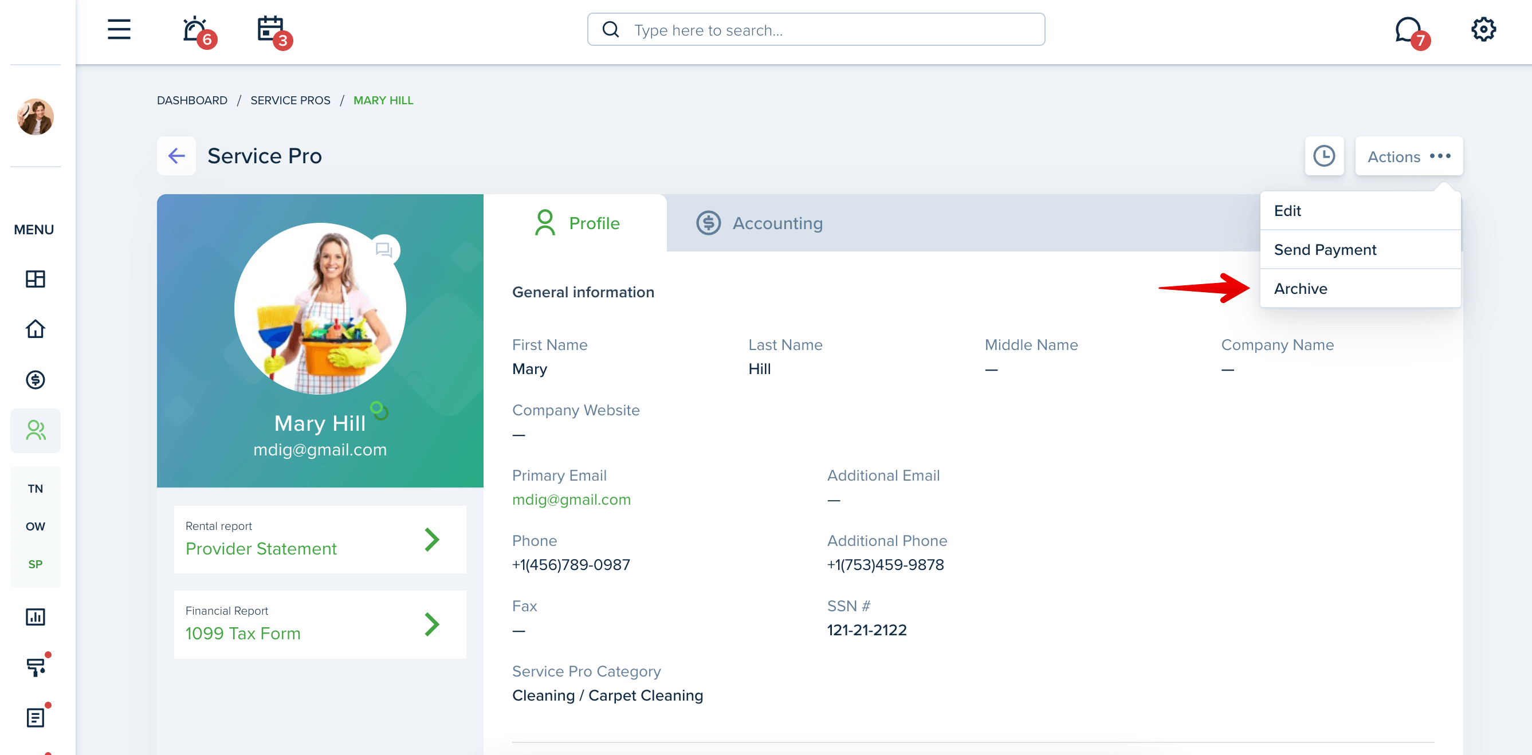The image size is (1532, 755).
Task: Open the contacts people sidebar icon
Action: click(35, 430)
